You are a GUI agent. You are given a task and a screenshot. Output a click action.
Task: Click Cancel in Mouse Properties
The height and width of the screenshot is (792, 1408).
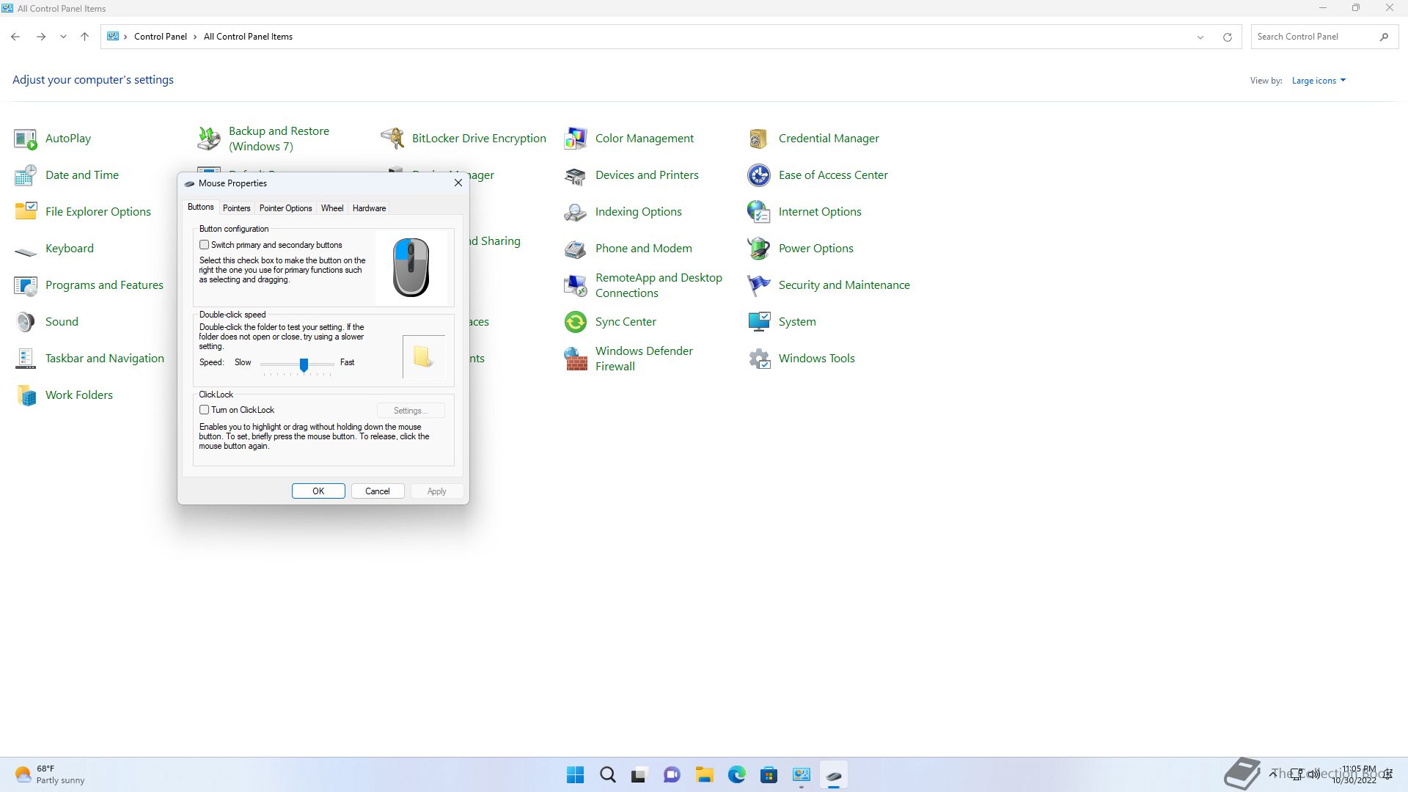(378, 491)
